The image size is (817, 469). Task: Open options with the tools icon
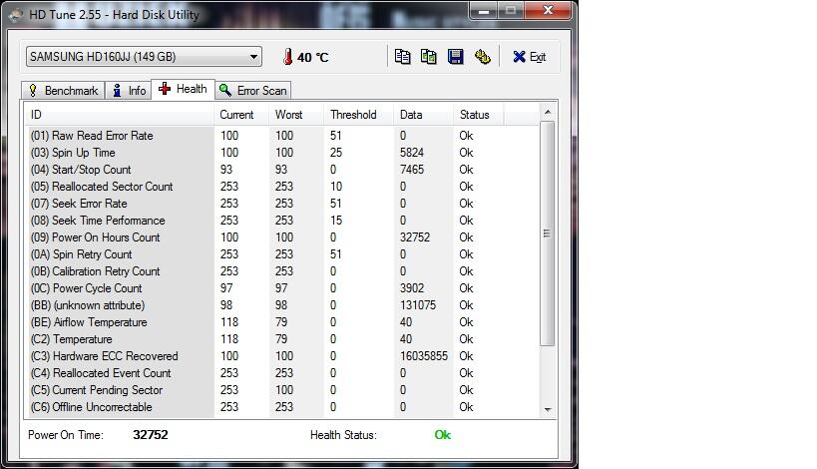click(x=483, y=57)
